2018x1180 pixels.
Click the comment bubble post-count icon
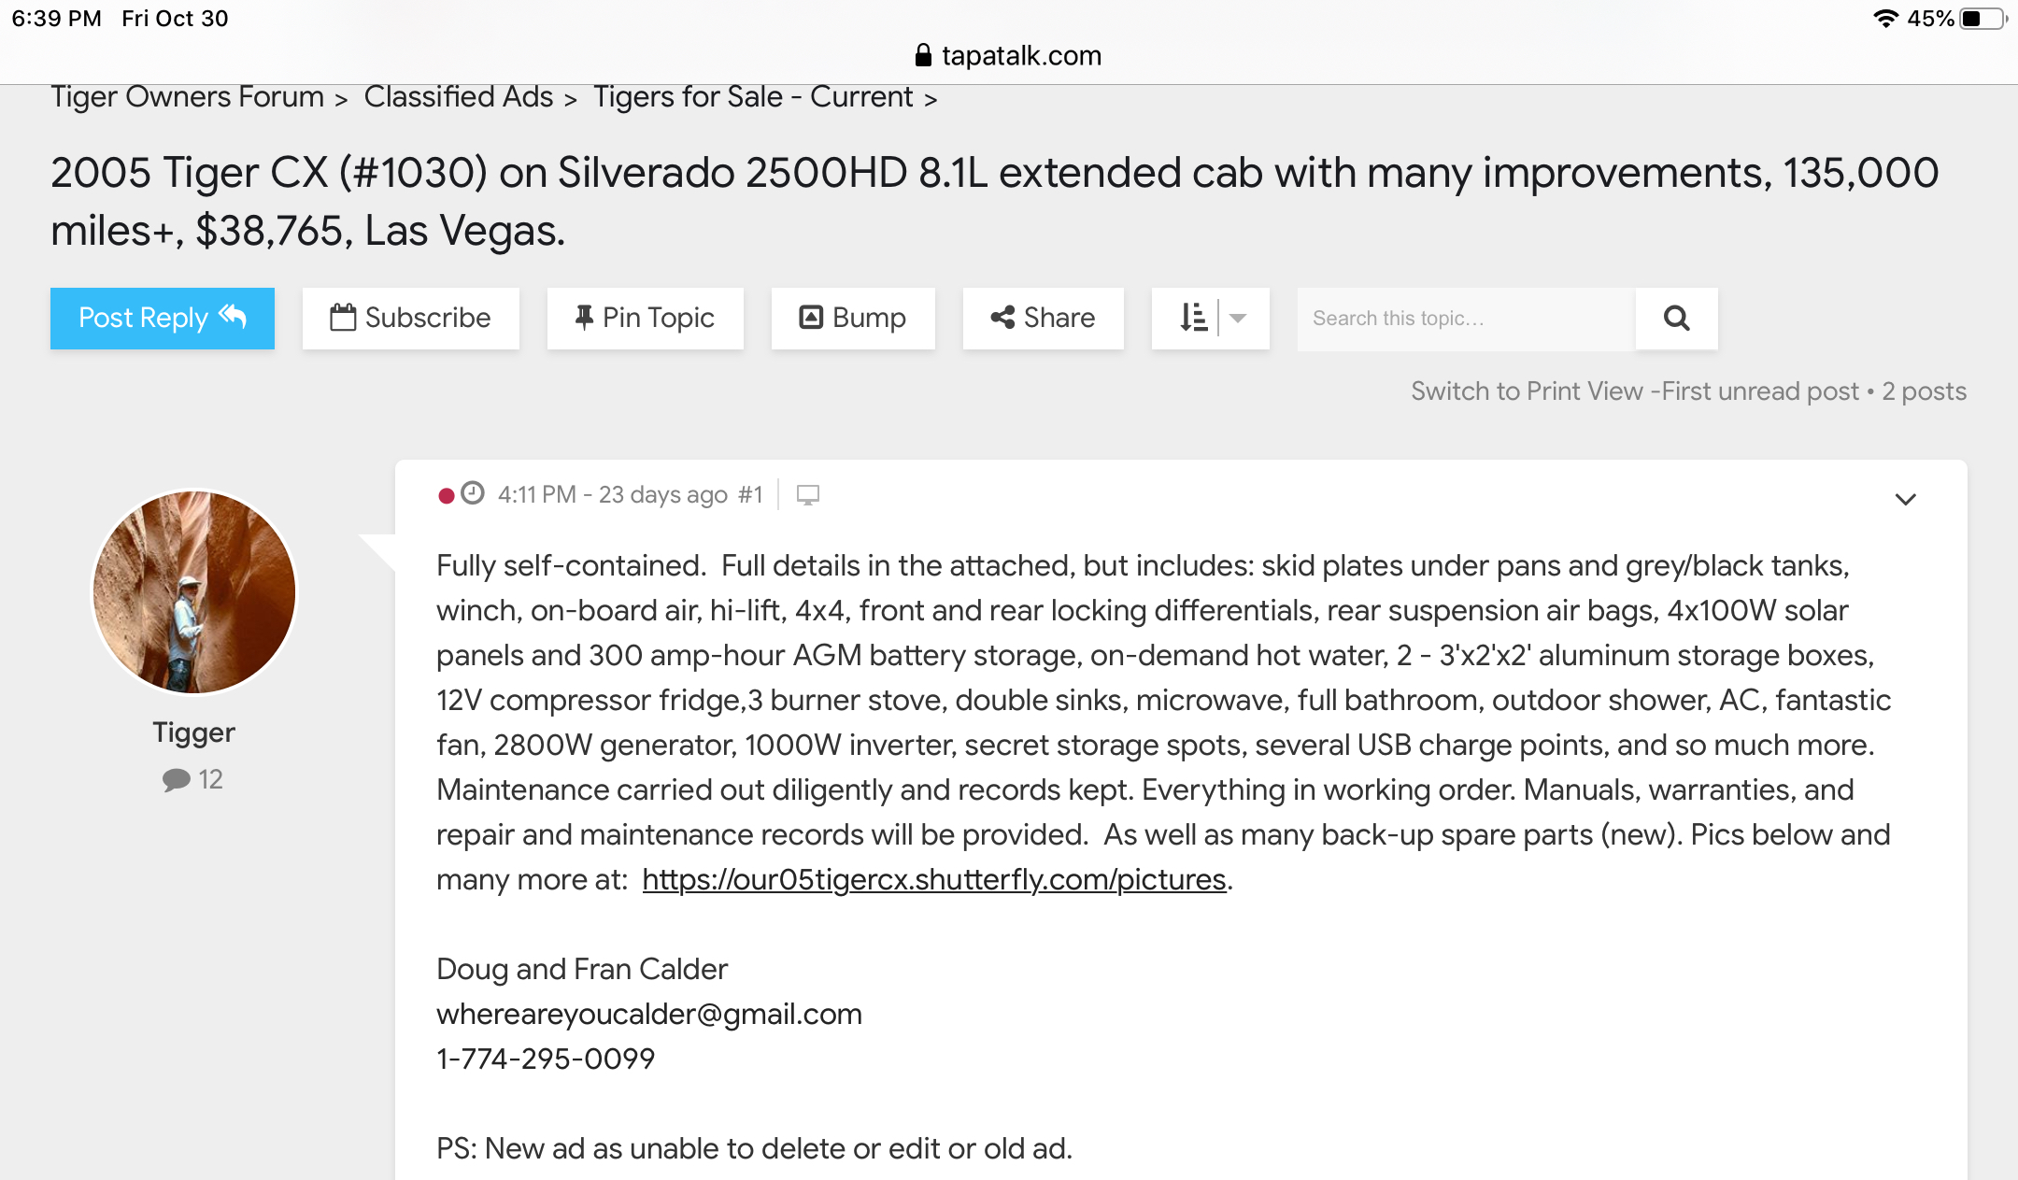(176, 779)
